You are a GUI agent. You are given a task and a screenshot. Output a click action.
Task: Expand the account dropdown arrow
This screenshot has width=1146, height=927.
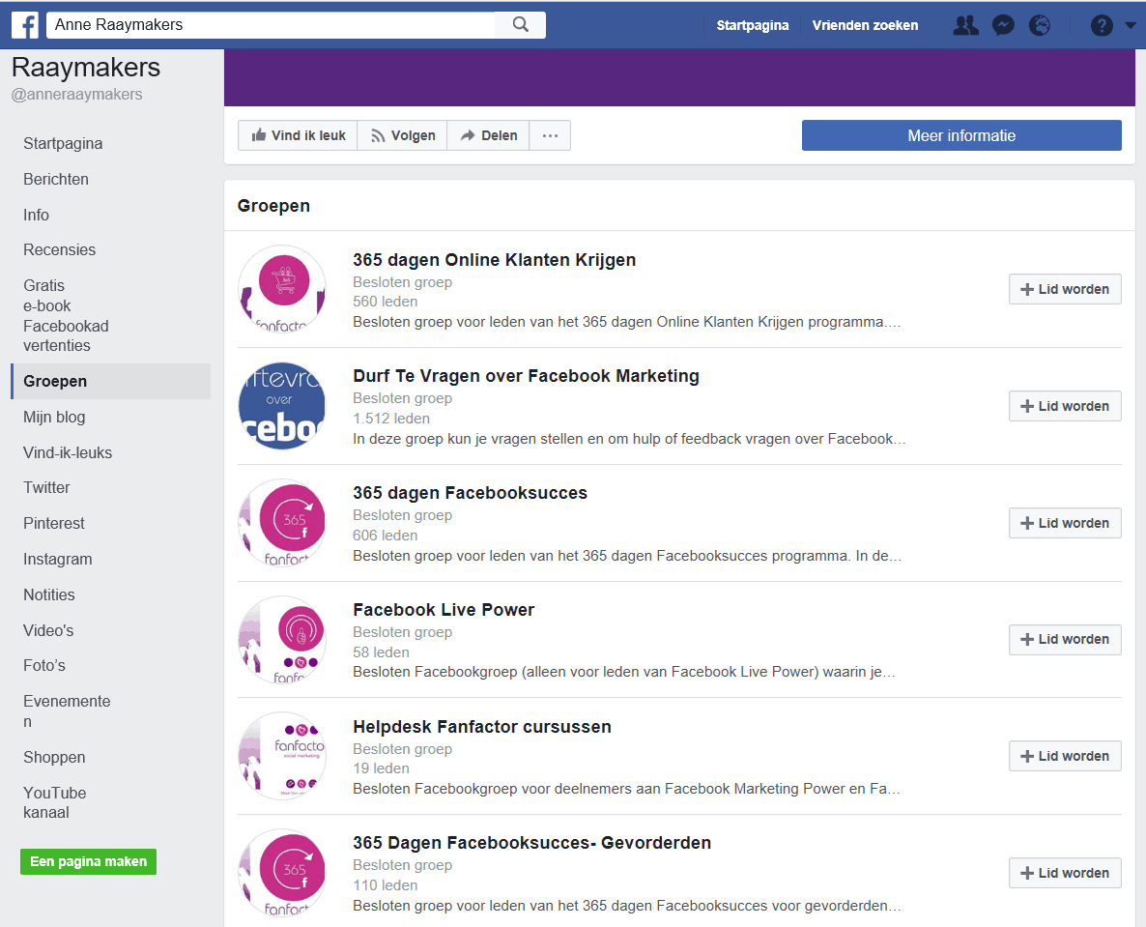click(1131, 26)
